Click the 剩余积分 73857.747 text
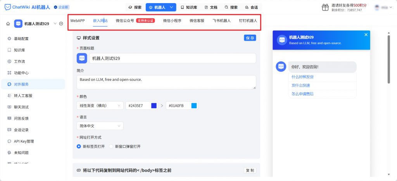The height and width of the screenshot is (181, 397). [x=347, y=10]
